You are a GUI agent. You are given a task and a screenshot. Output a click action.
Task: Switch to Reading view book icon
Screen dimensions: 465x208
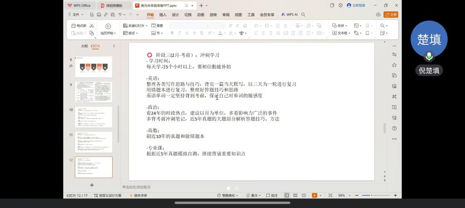click(x=304, y=196)
